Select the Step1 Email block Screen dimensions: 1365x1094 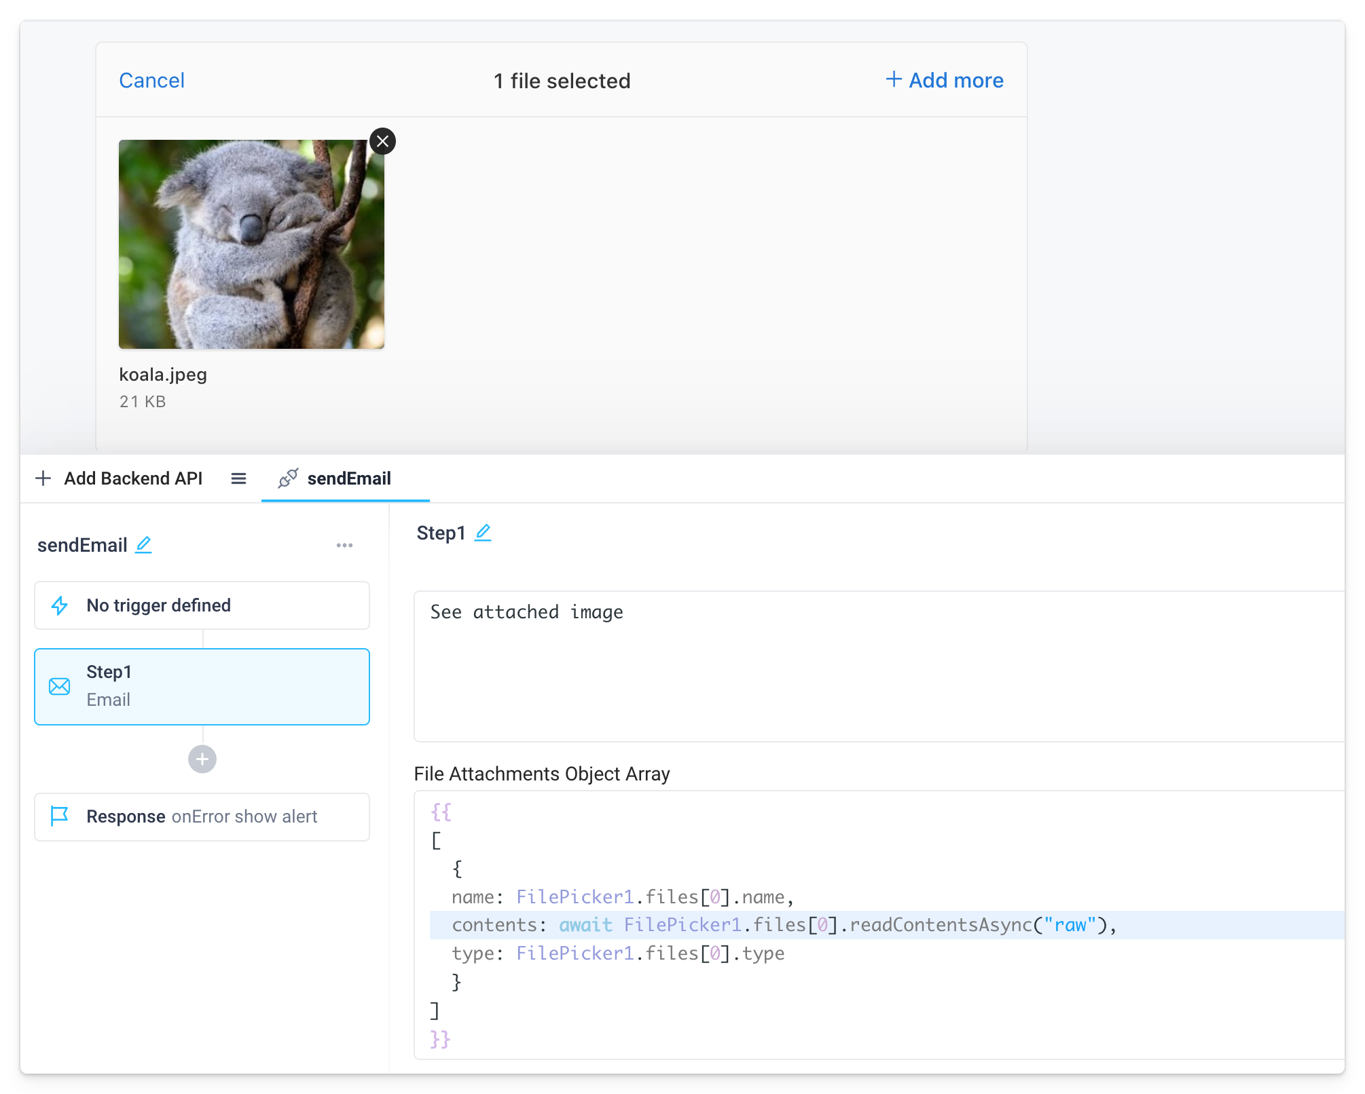click(202, 686)
